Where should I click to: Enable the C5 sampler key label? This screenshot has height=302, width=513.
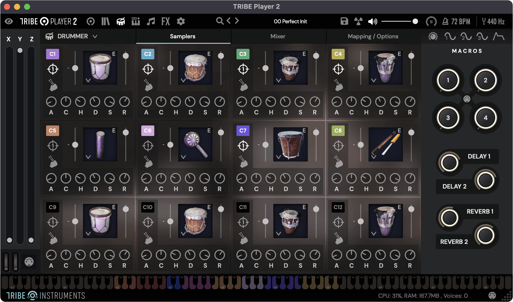click(52, 130)
